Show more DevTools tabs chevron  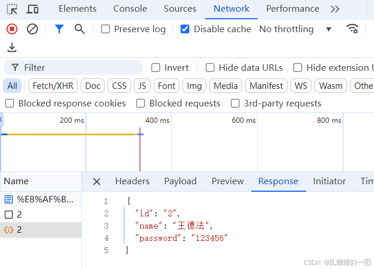click(335, 9)
